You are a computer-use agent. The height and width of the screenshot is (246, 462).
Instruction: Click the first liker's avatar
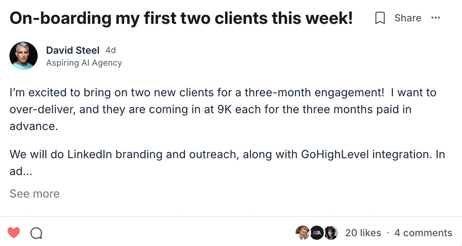point(302,233)
